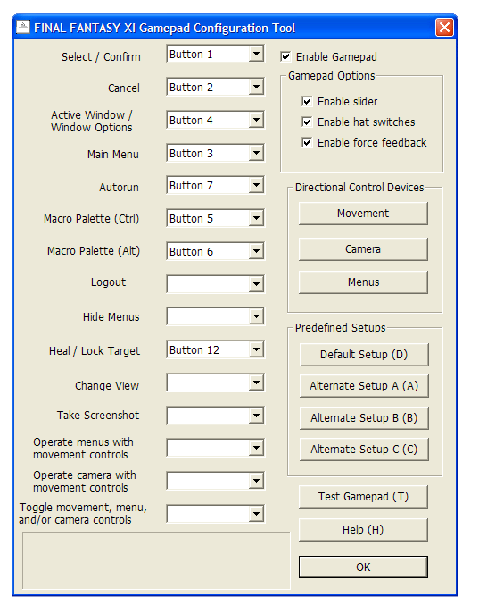Choose Alternate Setup B (B)
The height and width of the screenshot is (614, 479).
(x=364, y=418)
